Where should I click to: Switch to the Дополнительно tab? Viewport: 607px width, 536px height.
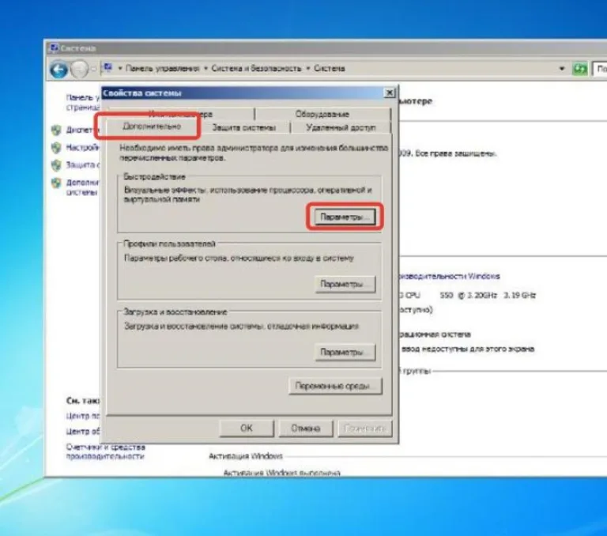(152, 126)
